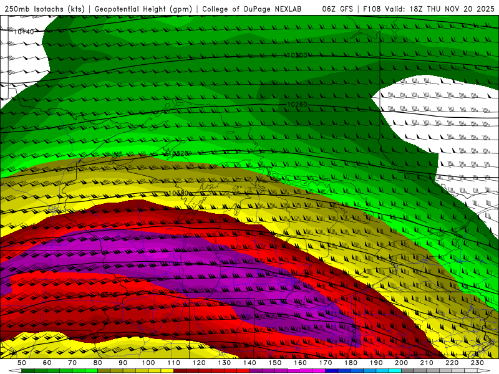Viewport: 499px width, 374px height.
Task: Click the 80 label on the speed legend
Action: [x=97, y=363]
